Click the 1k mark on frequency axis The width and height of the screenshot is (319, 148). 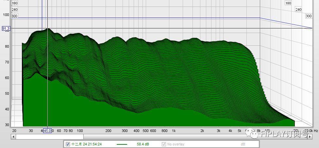tap(173, 131)
